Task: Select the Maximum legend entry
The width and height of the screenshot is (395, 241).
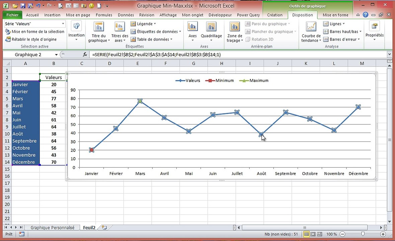Action: click(254, 81)
